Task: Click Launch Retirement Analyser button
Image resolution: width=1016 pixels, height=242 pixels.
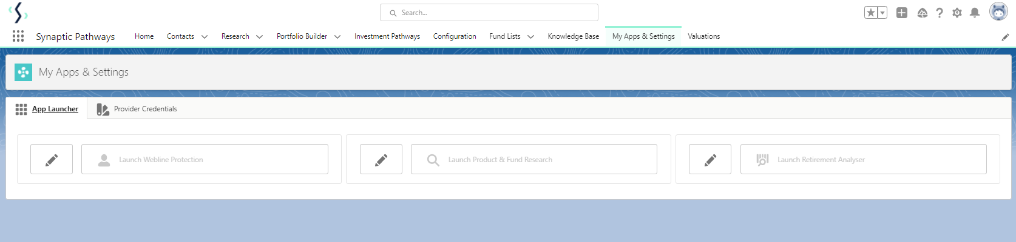Action: point(864,159)
